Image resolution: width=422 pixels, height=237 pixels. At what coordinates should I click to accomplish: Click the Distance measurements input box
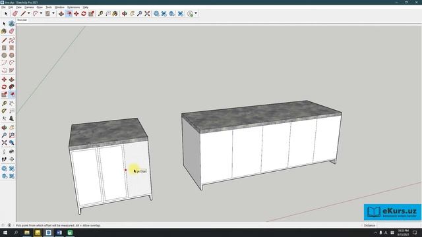point(399,225)
